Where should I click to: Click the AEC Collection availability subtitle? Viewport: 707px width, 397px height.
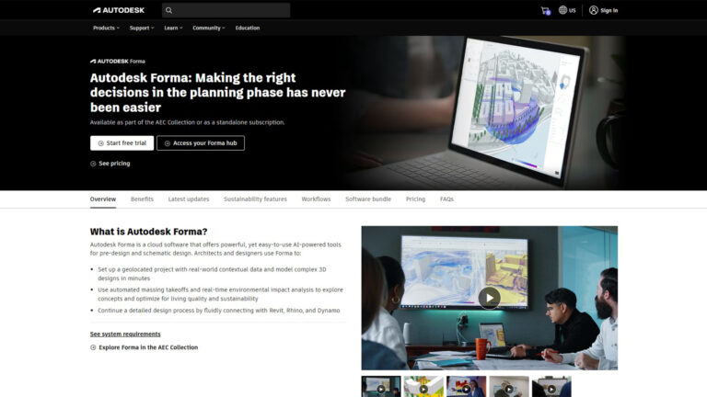tap(187, 122)
